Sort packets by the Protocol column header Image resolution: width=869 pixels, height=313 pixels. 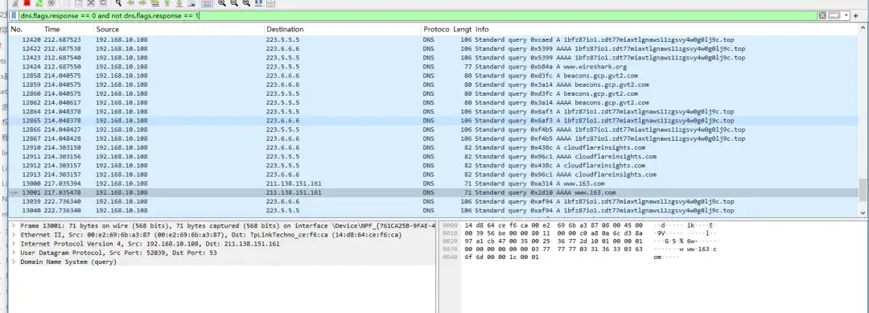[436, 29]
